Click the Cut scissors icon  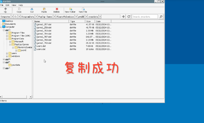(x=32, y=9)
